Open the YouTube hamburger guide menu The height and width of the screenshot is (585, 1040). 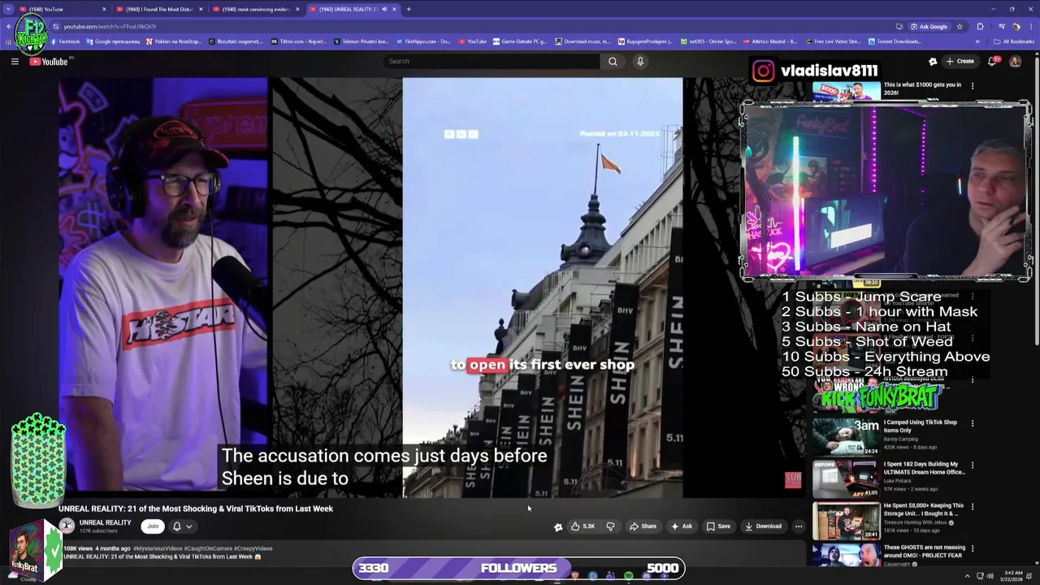point(15,62)
